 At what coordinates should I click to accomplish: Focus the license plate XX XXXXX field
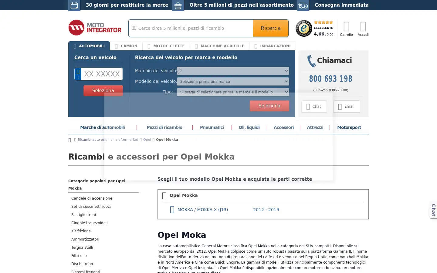point(102,74)
